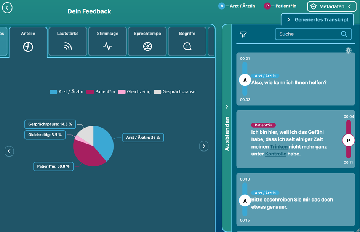Viewport: 360px width, 232px height.
Task: Click the waveform icon for Stimmlage
Action: (x=107, y=46)
